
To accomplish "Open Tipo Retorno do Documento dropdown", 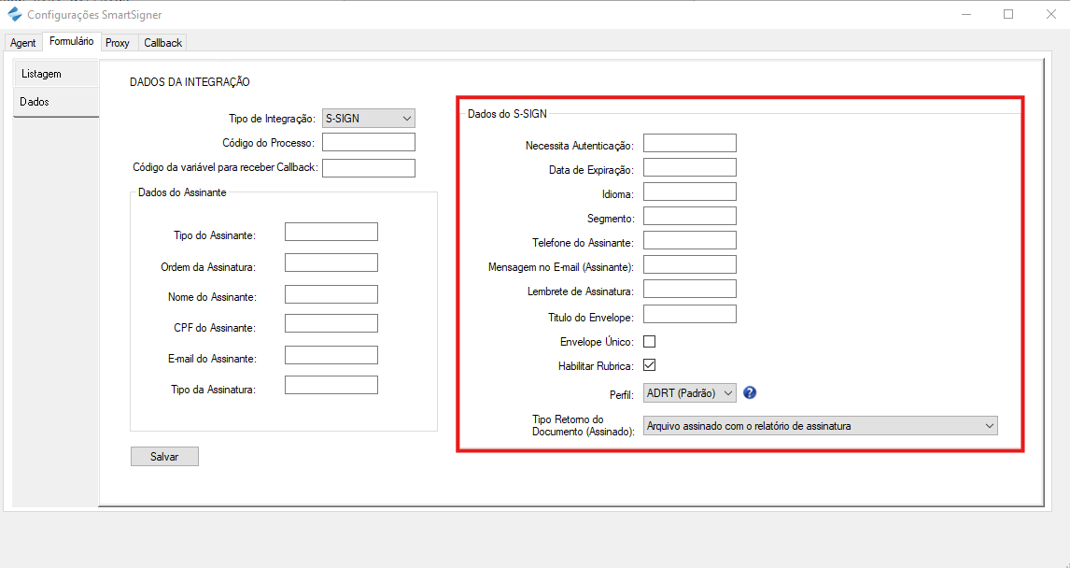I will (820, 426).
